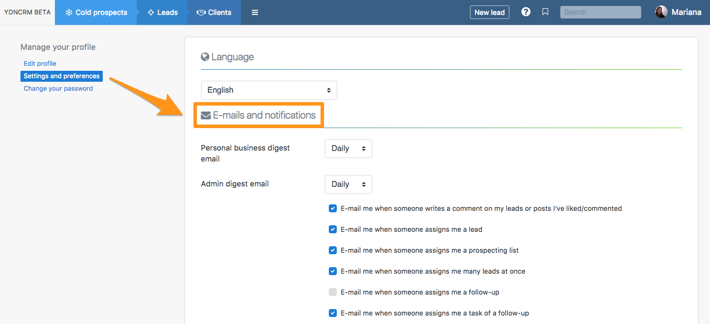Select Settings and preferences in sidebar
The height and width of the screenshot is (324, 710).
(62, 76)
